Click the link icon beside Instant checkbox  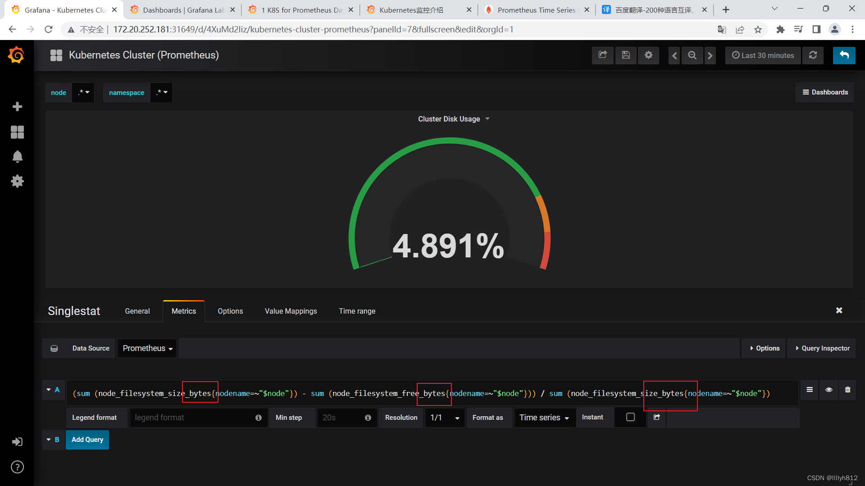(x=657, y=418)
